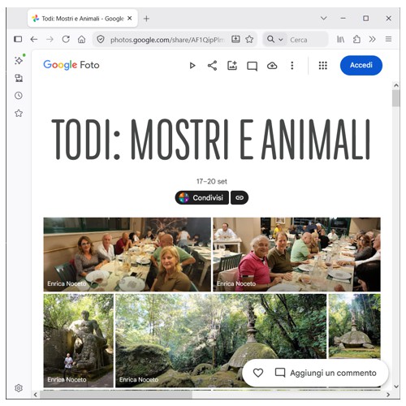This screenshot has height=406, width=406.
Task: Click the horizontal scrollbar right arrow
Action: click(x=388, y=395)
